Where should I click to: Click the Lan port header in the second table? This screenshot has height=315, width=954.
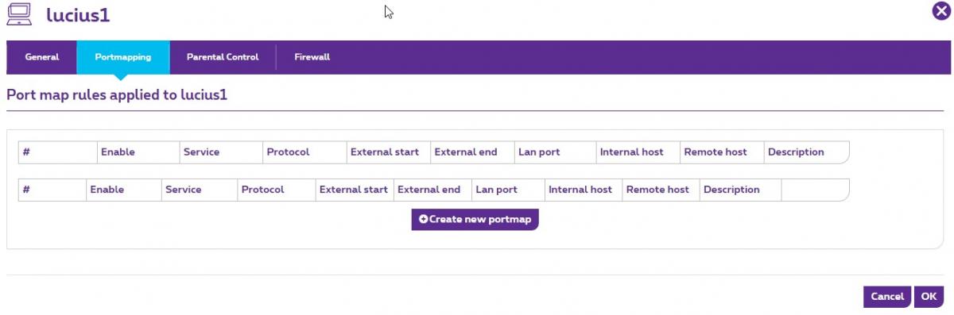(496, 190)
